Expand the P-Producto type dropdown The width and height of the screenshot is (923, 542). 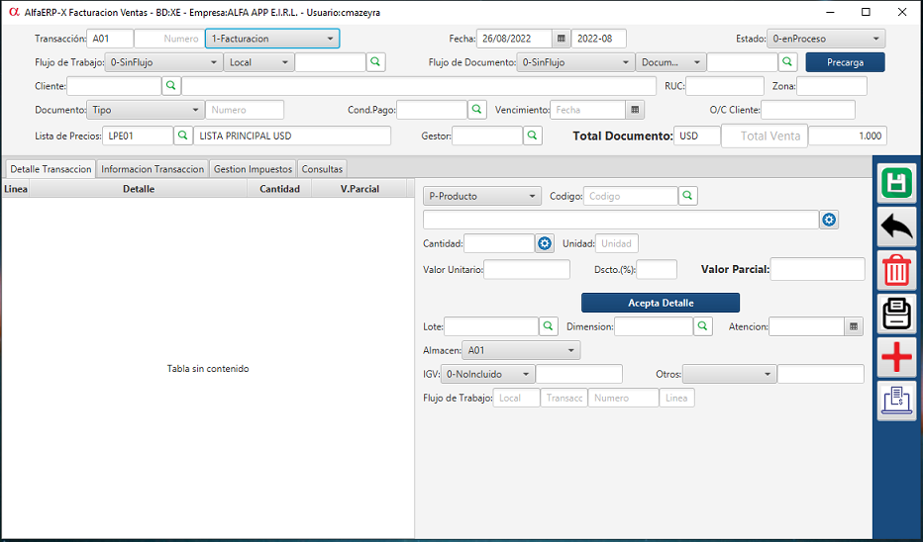[481, 196]
